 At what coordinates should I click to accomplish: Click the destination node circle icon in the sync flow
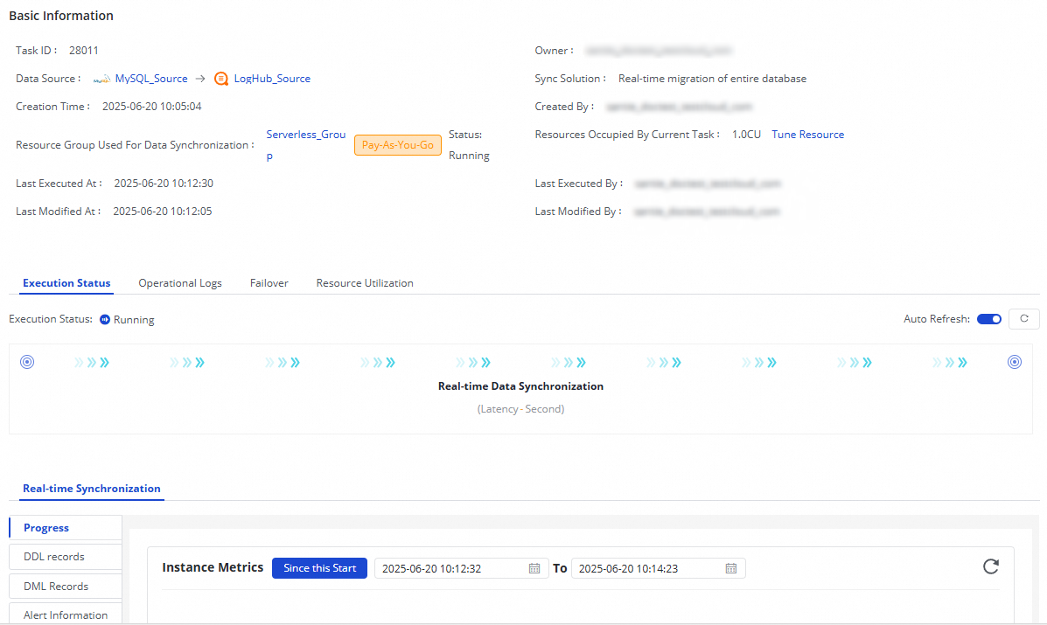tap(1015, 362)
